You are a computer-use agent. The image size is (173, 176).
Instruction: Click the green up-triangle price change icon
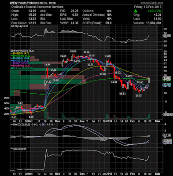point(136,11)
